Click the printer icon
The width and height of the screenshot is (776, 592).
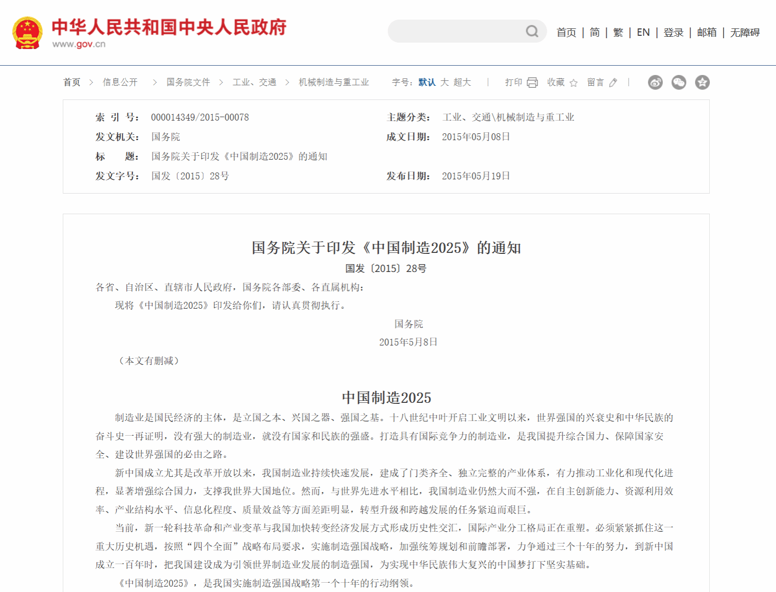532,82
